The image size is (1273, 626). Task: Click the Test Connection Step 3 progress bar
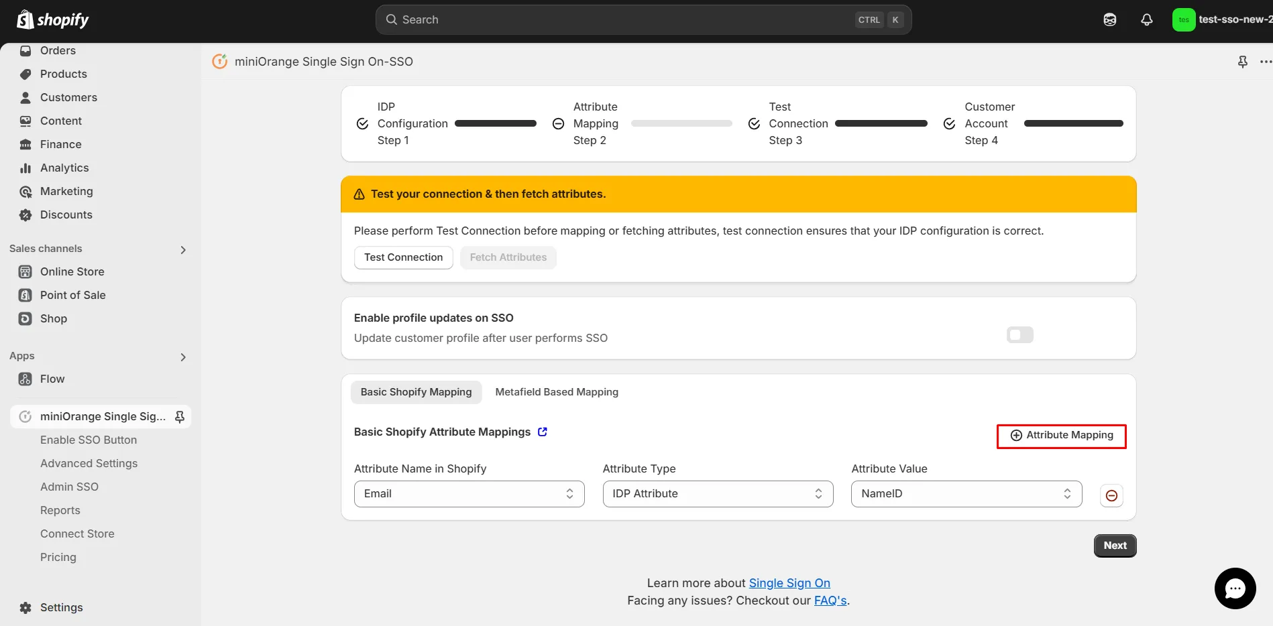(x=881, y=123)
